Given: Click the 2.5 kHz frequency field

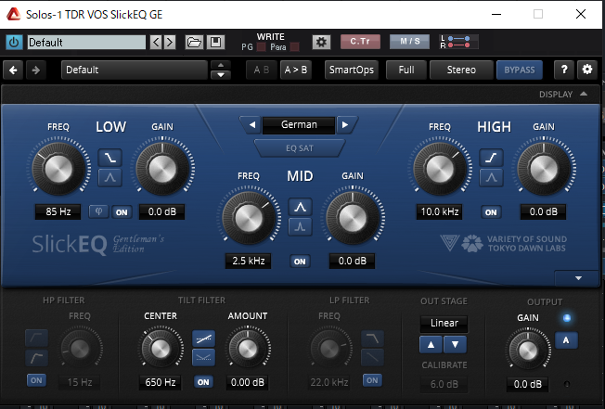Looking at the screenshot, I should (249, 261).
